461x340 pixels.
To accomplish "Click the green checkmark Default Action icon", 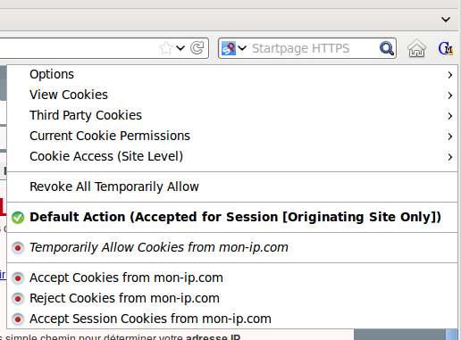I will click(18, 218).
